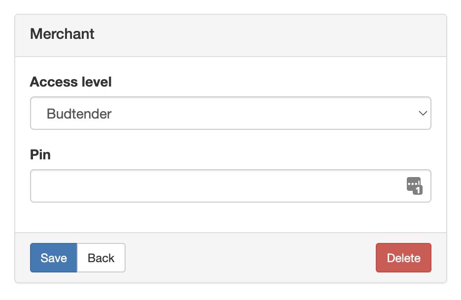Click the red Delete button
Screen dimensions: 461x300
(403, 258)
